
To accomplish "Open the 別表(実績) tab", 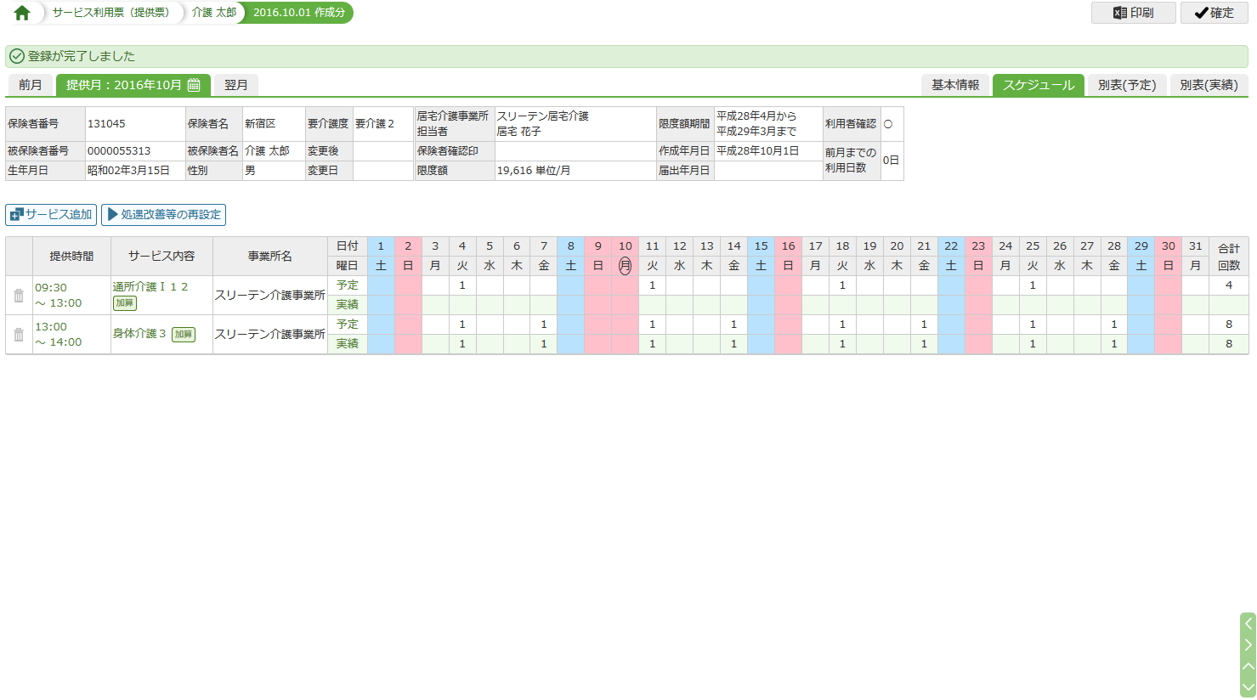I will 1209,85.
